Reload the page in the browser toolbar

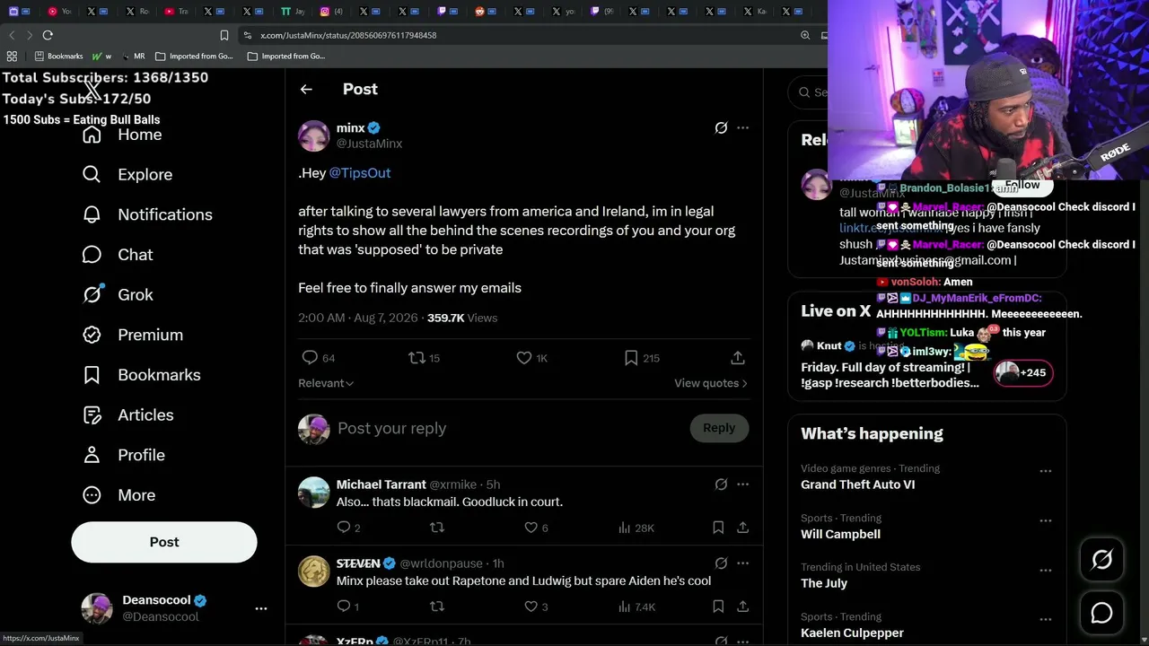[x=48, y=35]
